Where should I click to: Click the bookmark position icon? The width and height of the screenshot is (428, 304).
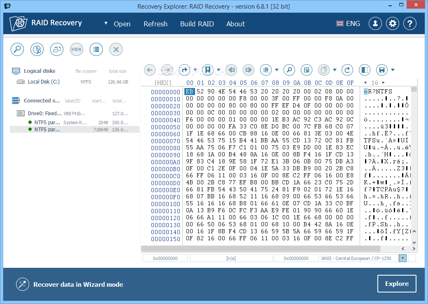coord(208,70)
